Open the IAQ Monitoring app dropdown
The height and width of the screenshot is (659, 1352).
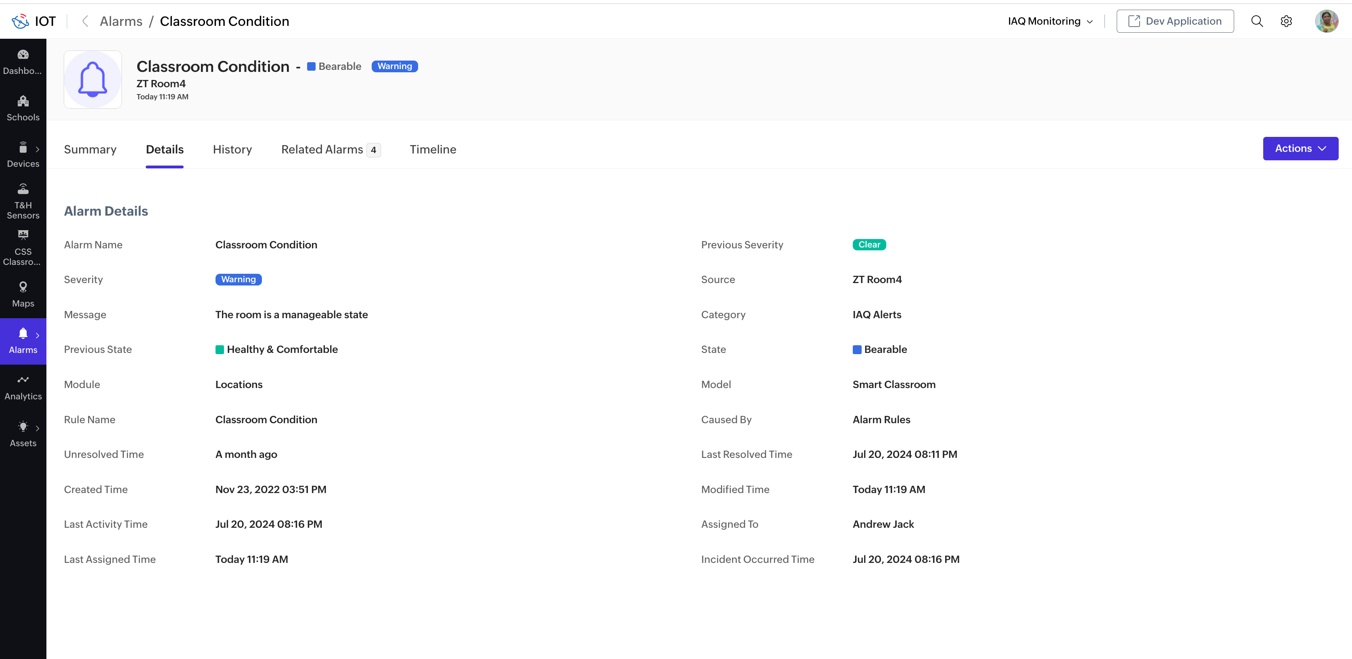1050,21
